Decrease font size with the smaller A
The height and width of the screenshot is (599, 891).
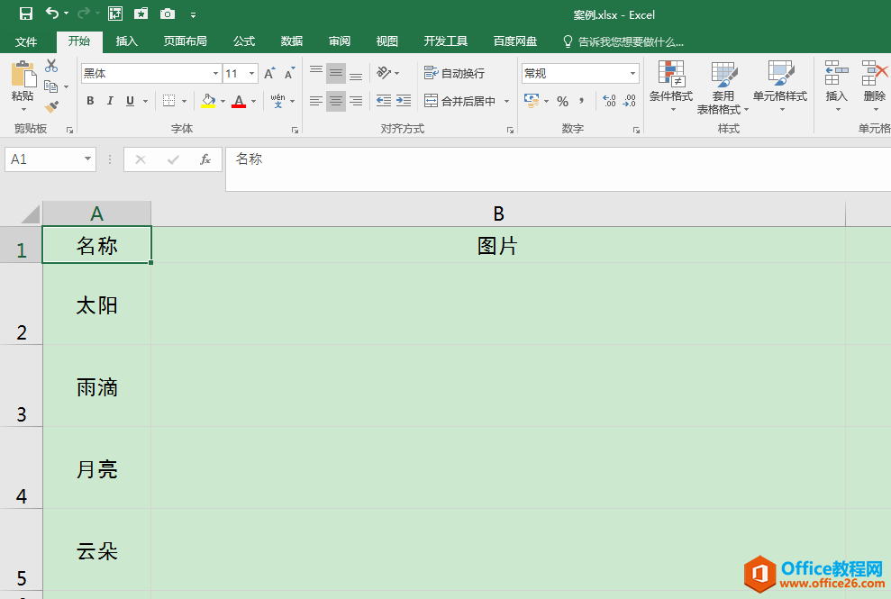[289, 73]
